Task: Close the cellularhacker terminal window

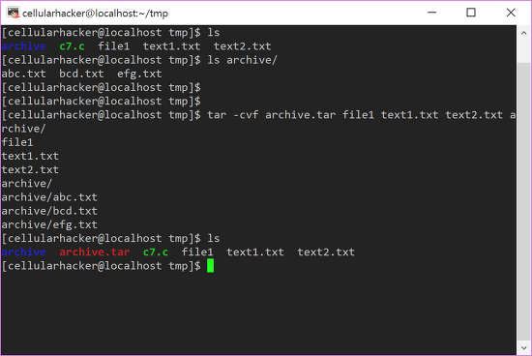Action: (x=511, y=13)
